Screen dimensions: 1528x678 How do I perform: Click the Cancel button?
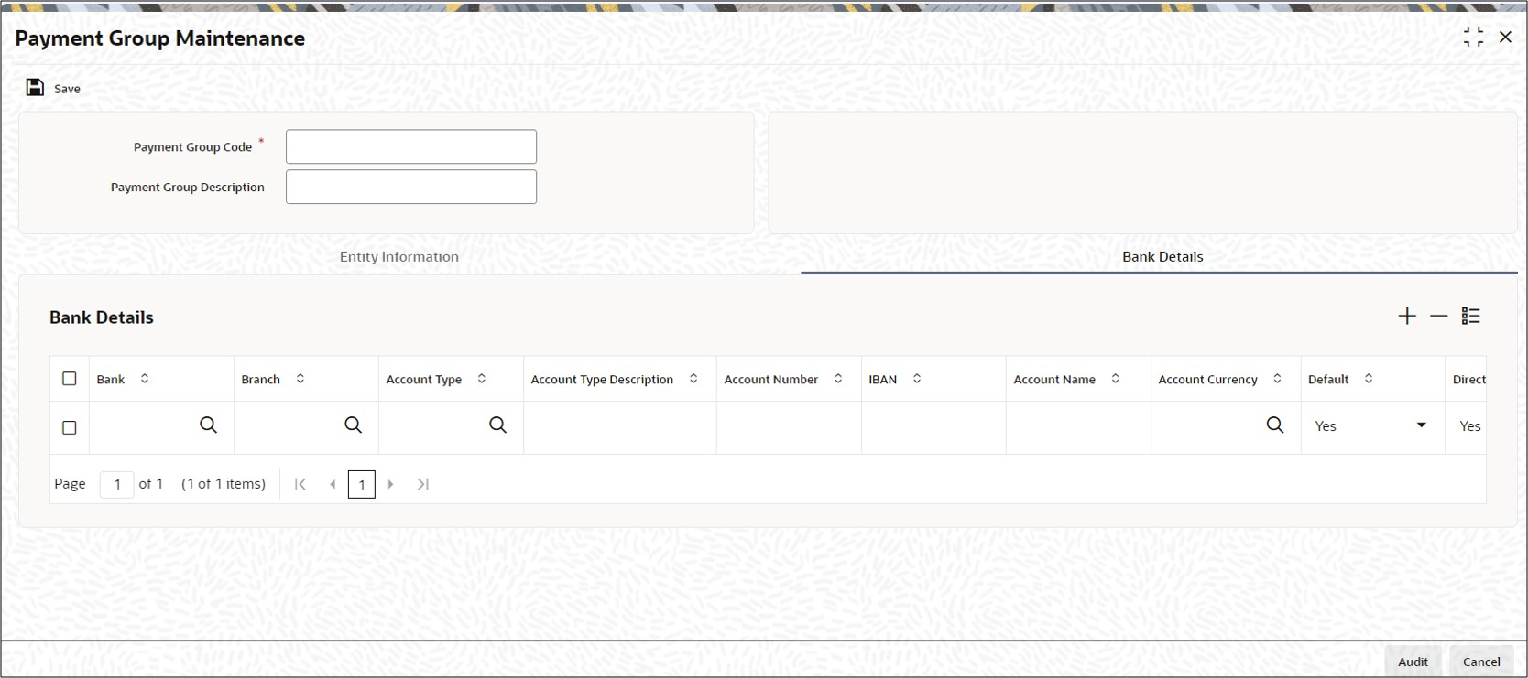click(1481, 662)
